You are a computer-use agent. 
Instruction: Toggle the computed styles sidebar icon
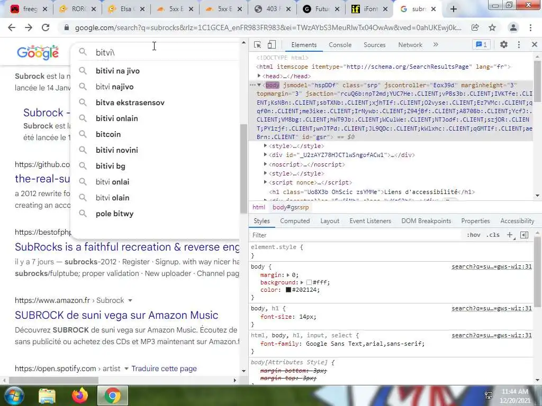(525, 235)
